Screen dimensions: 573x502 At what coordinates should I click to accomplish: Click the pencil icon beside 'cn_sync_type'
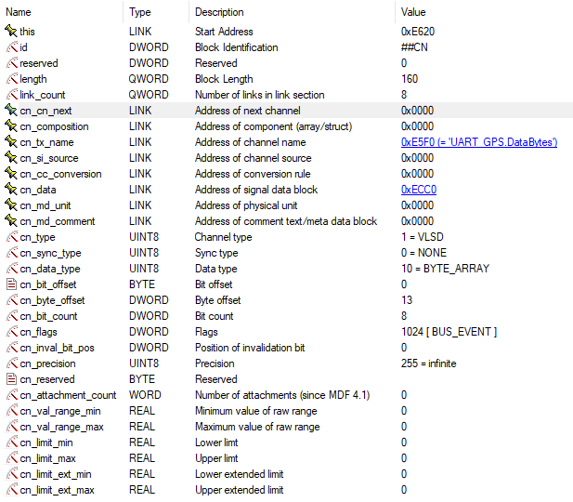12,253
